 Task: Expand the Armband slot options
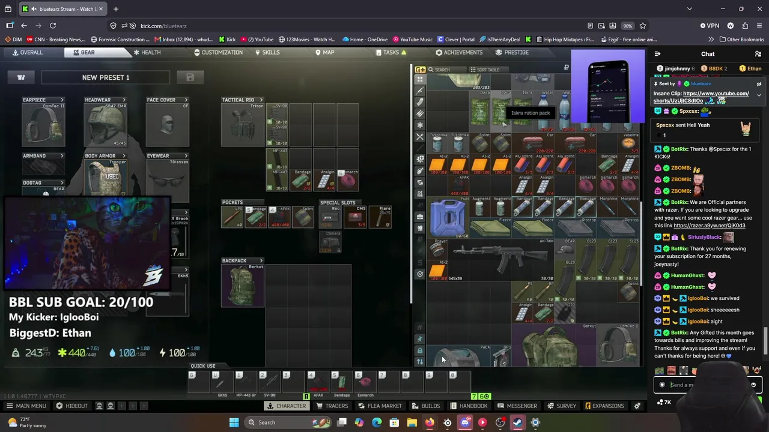pos(61,156)
